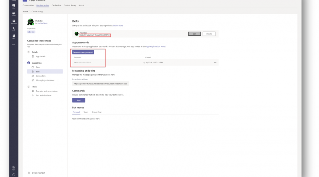
Task: Click the masked password Dk3 entry
Action: pyautogui.click(x=83, y=62)
